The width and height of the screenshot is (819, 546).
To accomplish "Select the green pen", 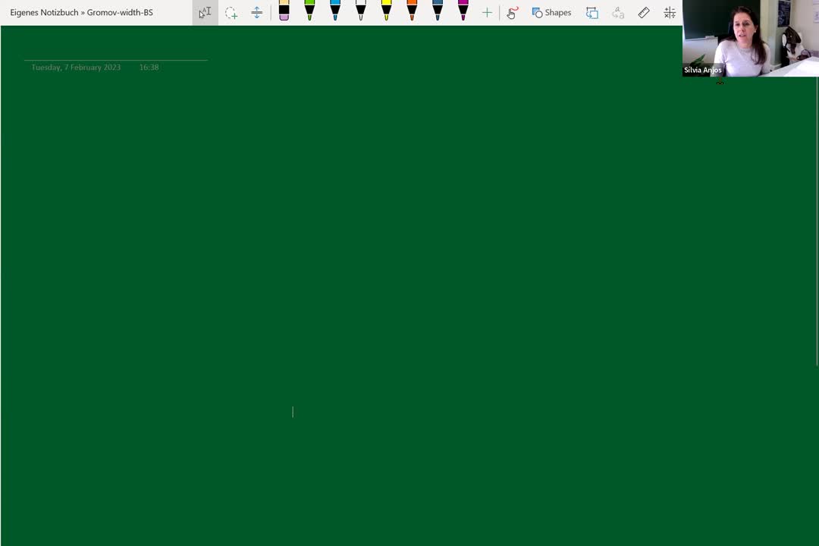I will (309, 11).
